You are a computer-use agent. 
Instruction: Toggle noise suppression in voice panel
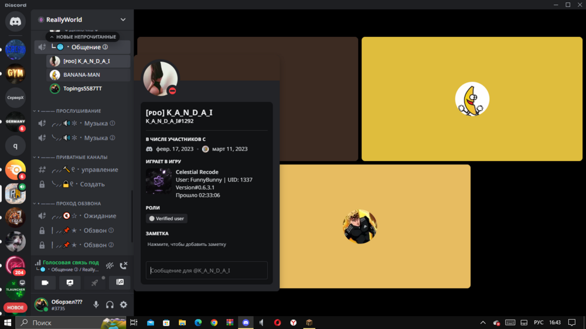(110, 266)
